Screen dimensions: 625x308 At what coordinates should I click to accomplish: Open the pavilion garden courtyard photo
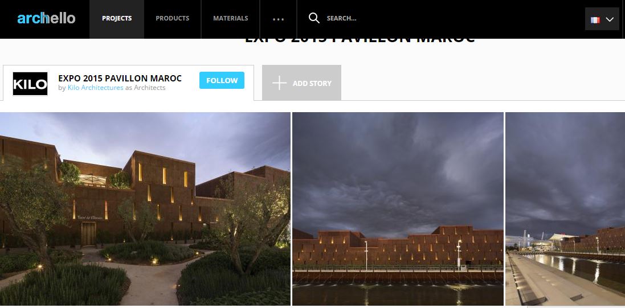[145, 209]
